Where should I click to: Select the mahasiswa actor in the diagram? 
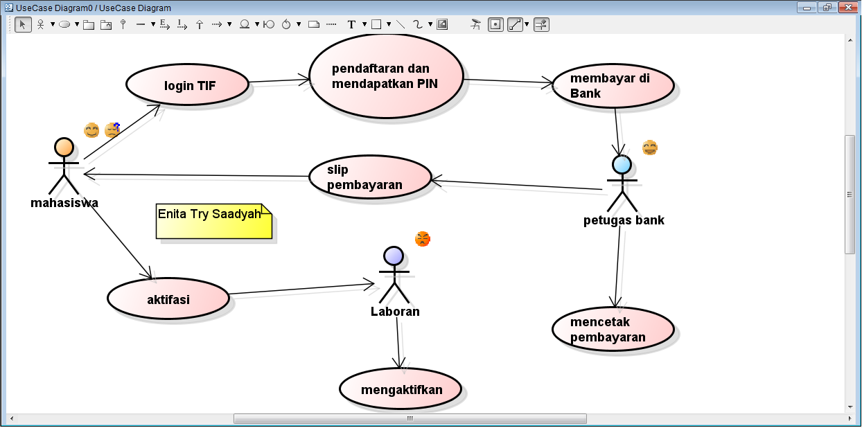point(64,167)
